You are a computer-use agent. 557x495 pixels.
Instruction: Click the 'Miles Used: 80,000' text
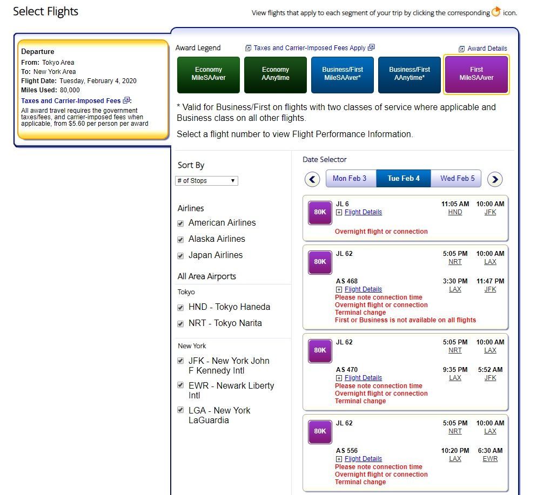50,90
